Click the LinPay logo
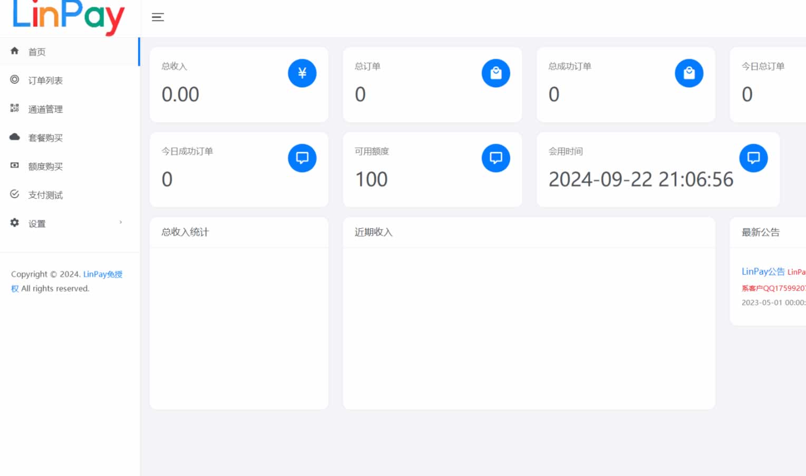The width and height of the screenshot is (806, 476). coord(69,17)
